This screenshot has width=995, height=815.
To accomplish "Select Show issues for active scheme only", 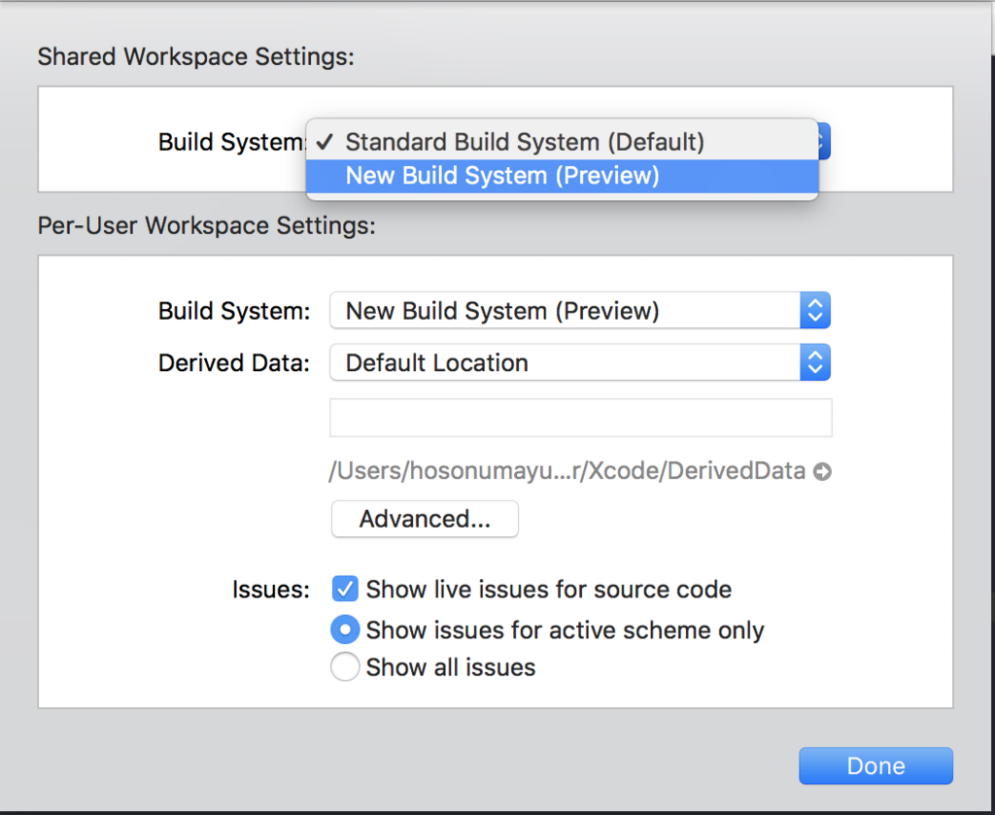I will point(345,630).
